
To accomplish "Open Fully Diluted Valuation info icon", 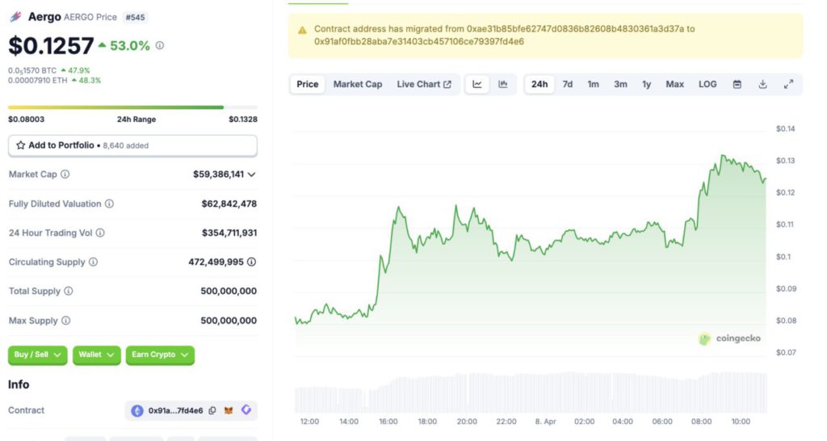I will [109, 204].
